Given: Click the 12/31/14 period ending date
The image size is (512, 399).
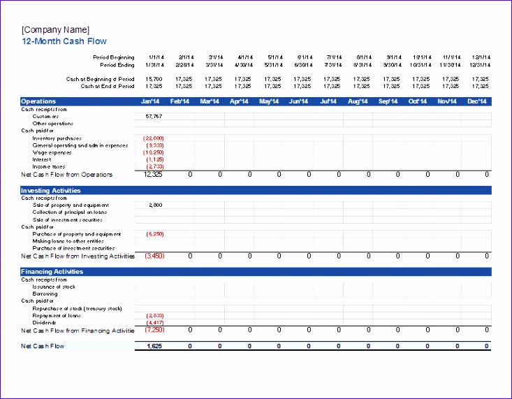Looking at the screenshot, I should point(480,65).
